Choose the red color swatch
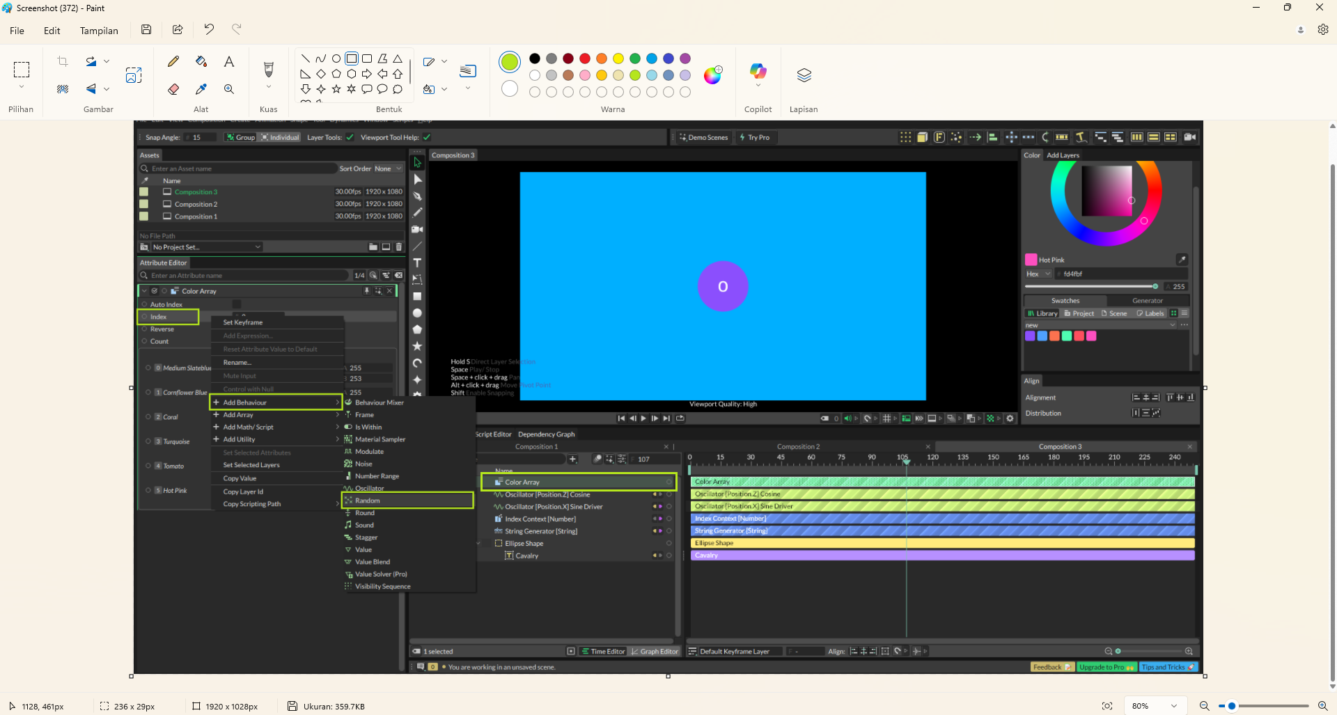 (x=585, y=58)
